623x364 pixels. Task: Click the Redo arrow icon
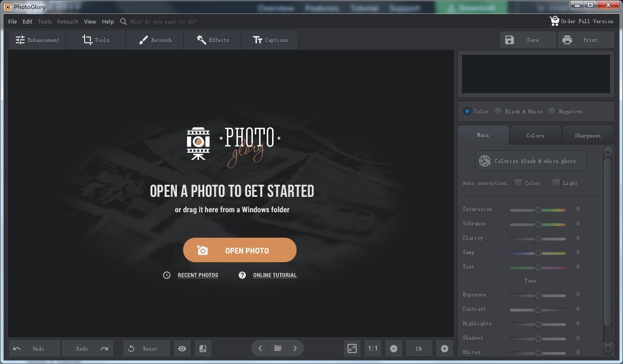click(104, 349)
